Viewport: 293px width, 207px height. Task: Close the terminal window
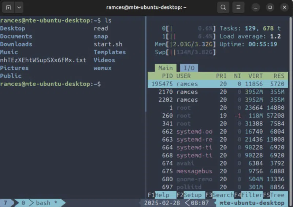(x=284, y=7)
